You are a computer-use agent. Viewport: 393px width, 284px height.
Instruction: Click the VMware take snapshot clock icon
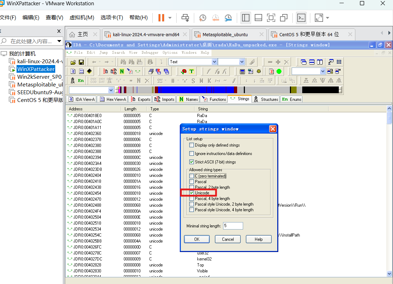203,18
